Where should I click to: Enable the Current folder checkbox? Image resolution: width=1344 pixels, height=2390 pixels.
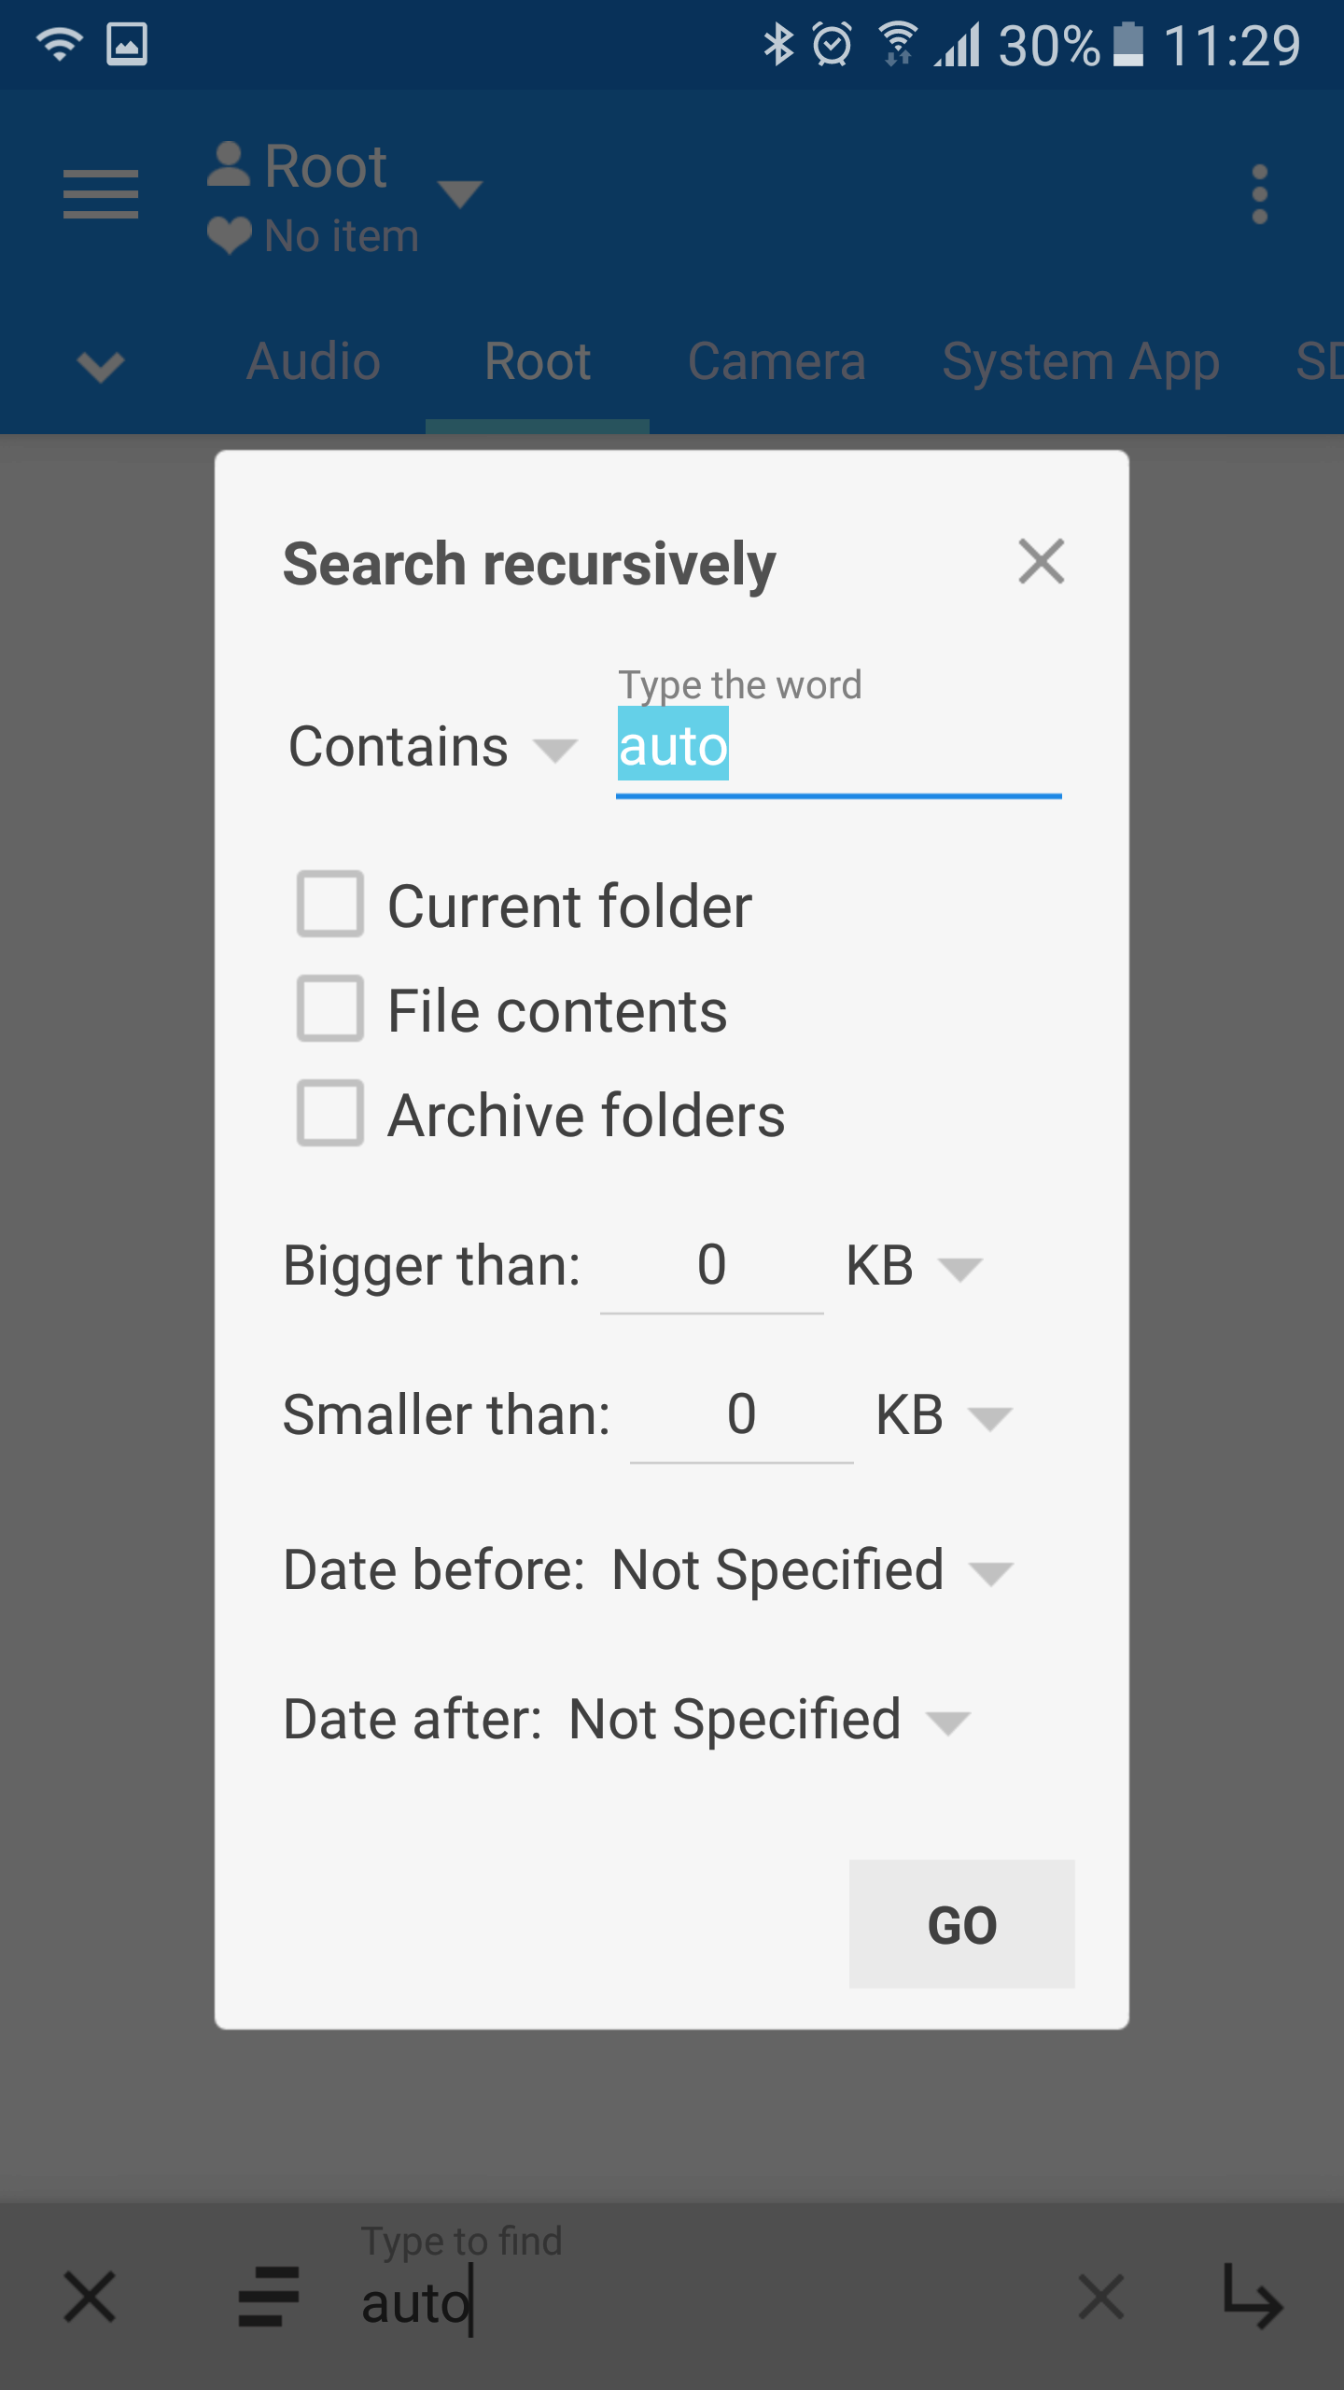[330, 904]
